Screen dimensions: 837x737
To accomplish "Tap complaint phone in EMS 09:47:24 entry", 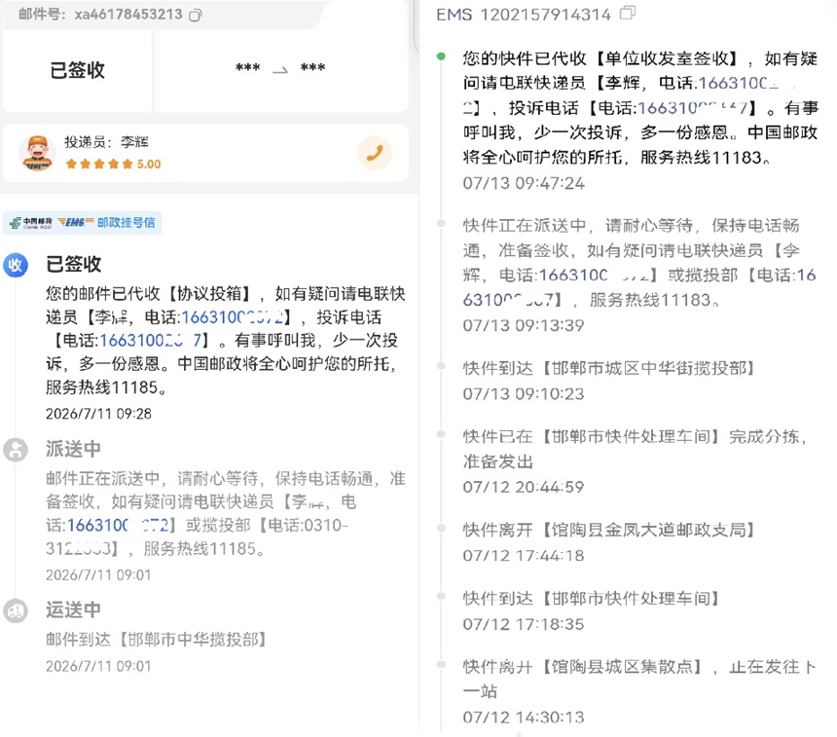I will pyautogui.click(x=692, y=108).
